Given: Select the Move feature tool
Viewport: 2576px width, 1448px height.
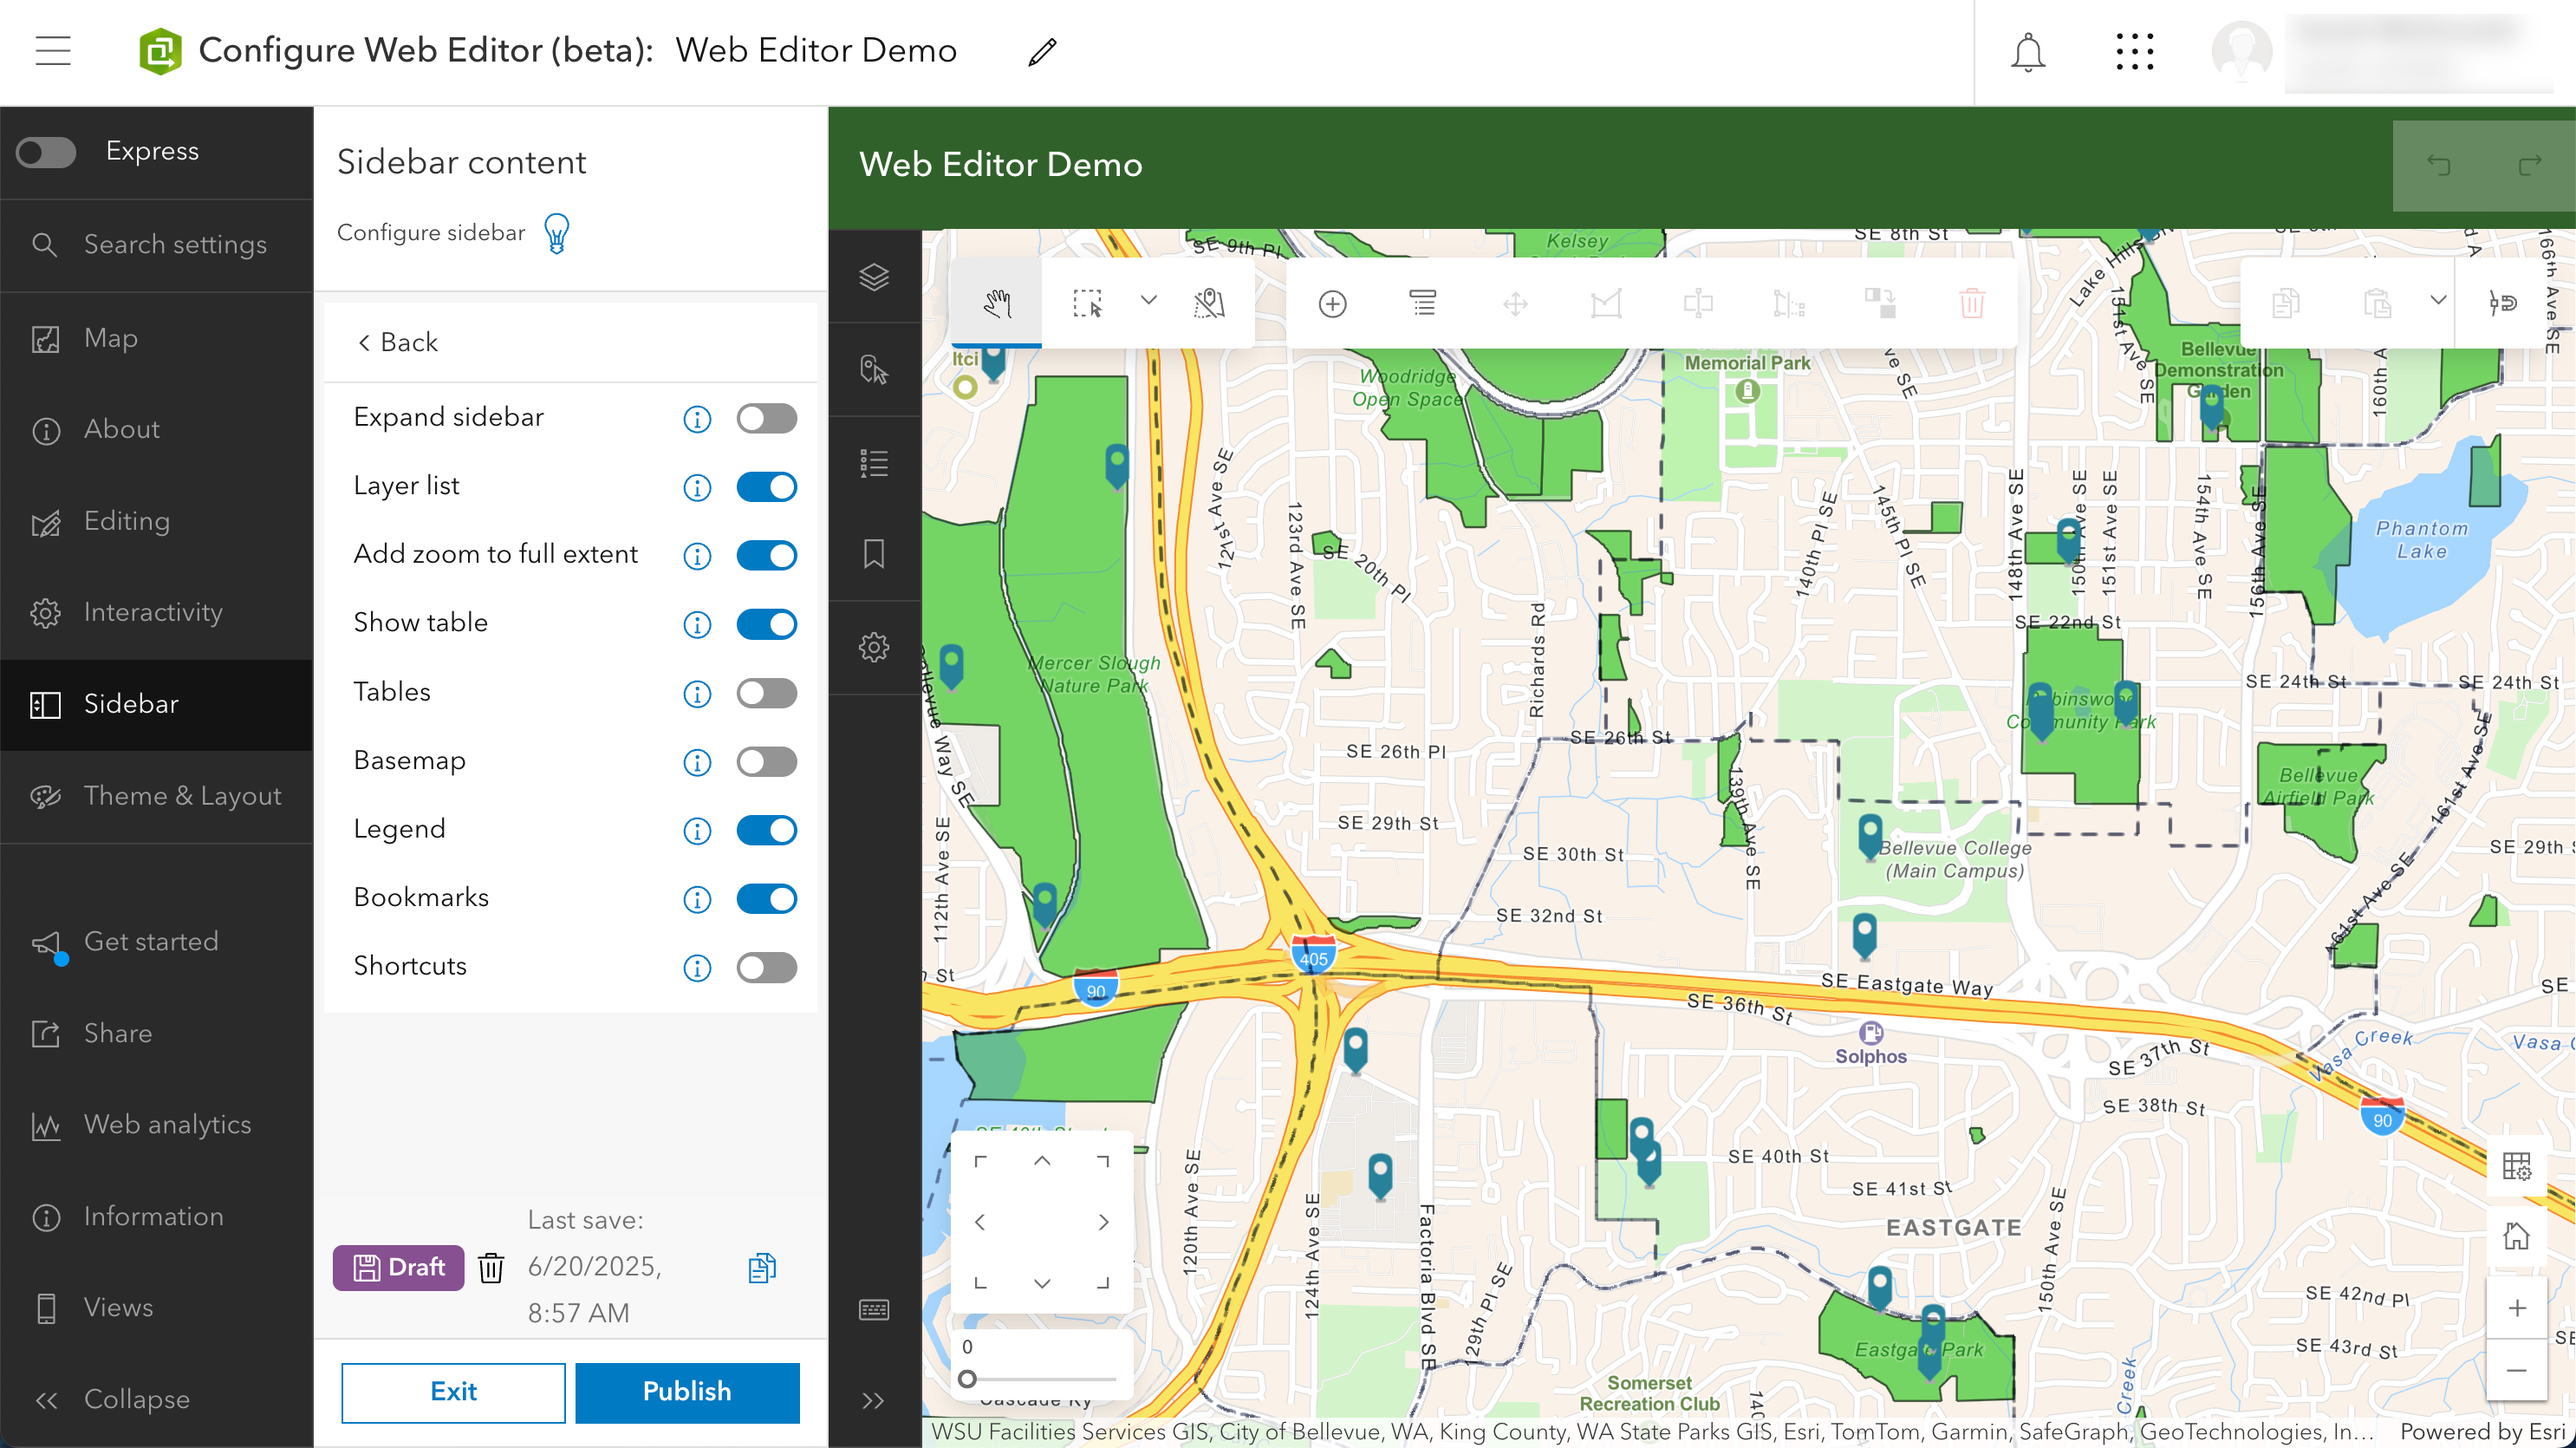Looking at the screenshot, I should coord(1514,303).
